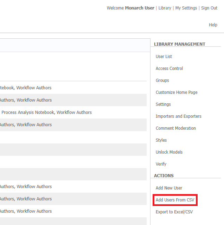The image size is (224, 225).
Task: Click Add Users From CSV
Action: point(175,200)
